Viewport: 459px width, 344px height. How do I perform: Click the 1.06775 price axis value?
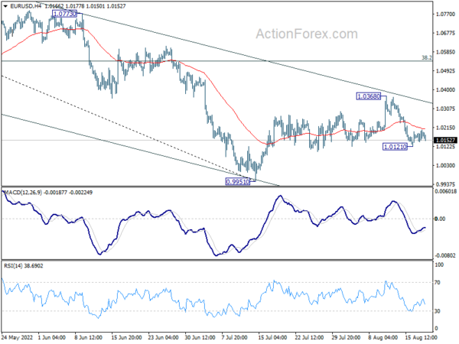pos(445,33)
